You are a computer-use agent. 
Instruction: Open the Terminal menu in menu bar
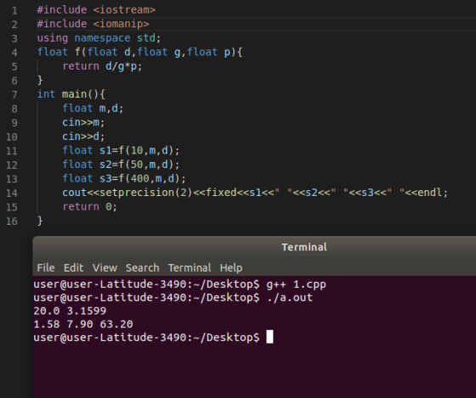(190, 268)
